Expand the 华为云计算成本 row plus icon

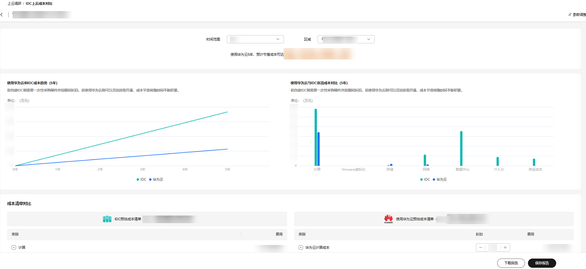[x=301, y=247]
